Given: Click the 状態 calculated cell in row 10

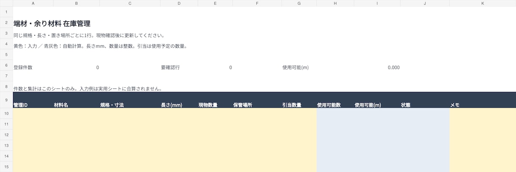Looking at the screenshot, I should click(x=425, y=113).
